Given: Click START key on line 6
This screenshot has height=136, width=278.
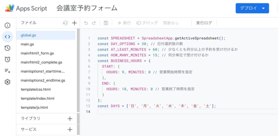Looking at the screenshot, I should (107, 67).
